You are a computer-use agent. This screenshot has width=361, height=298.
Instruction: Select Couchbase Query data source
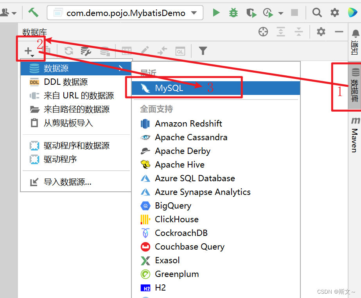pyautogui.click(x=216, y=247)
